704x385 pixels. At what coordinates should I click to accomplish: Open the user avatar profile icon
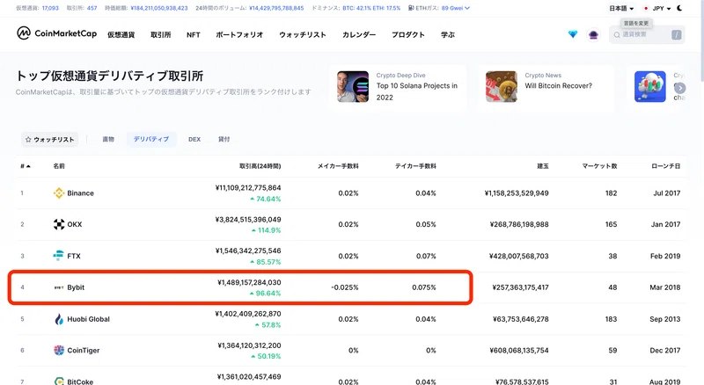[x=593, y=34]
